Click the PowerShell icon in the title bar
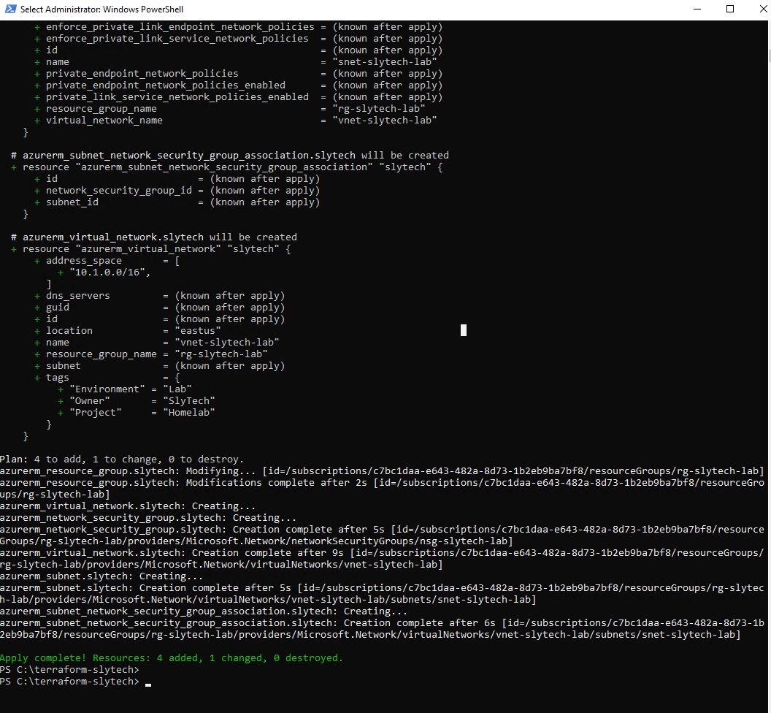Viewport: 771px width, 713px height. [x=10, y=9]
